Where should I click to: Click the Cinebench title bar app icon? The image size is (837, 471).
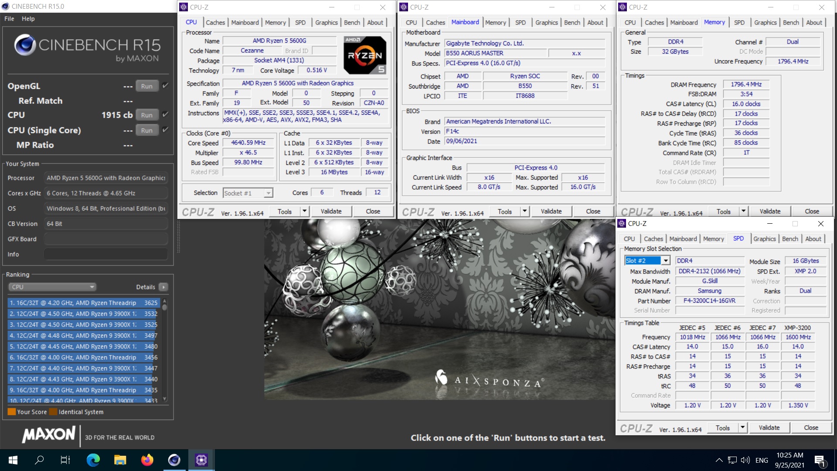6,6
